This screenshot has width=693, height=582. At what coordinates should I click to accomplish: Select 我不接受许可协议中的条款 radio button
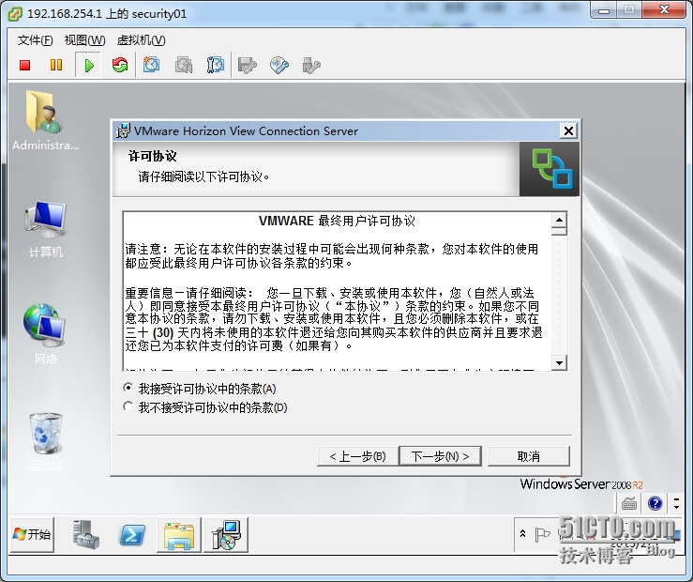point(128,406)
